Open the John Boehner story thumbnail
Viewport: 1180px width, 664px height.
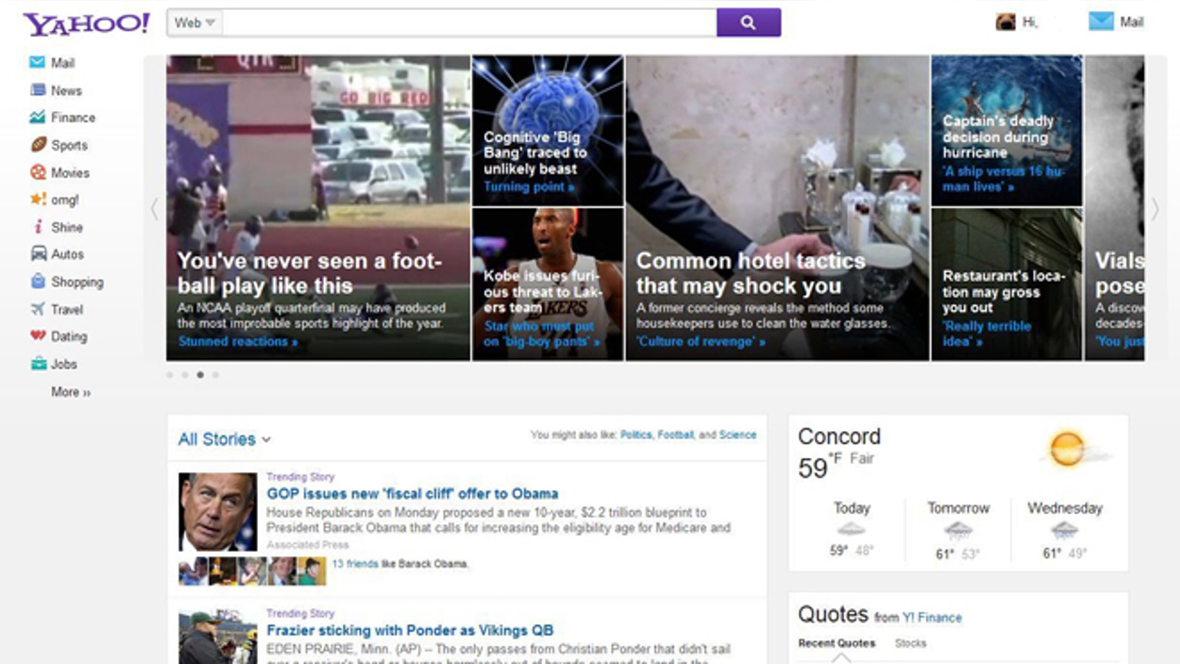pos(217,512)
